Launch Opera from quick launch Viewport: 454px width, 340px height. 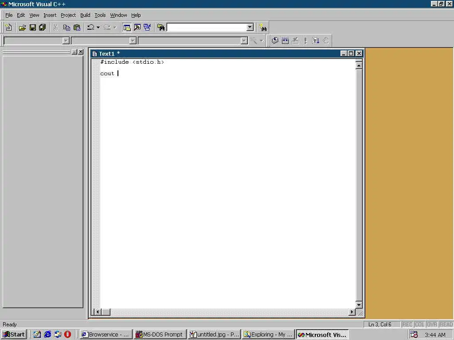click(67, 335)
